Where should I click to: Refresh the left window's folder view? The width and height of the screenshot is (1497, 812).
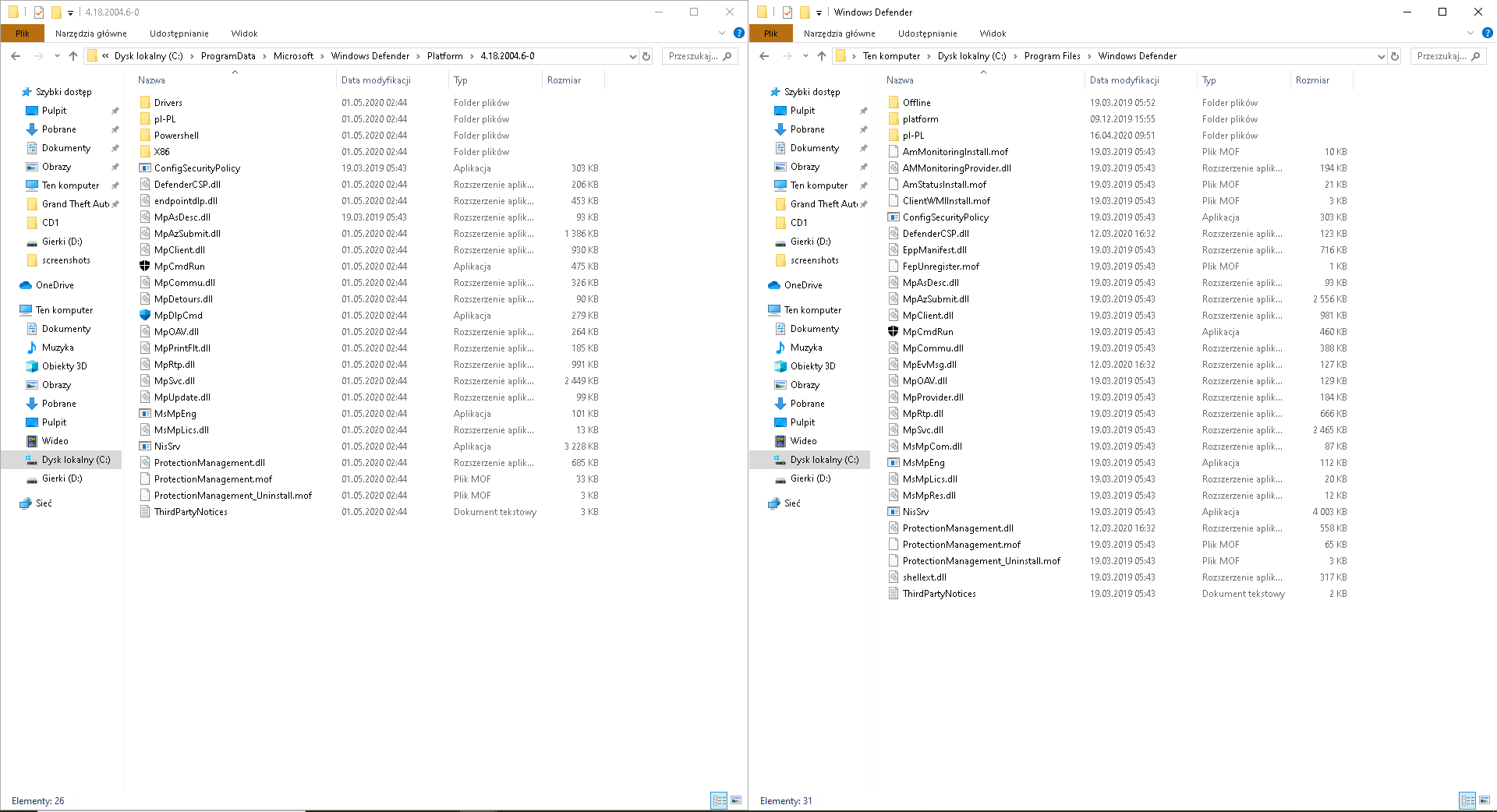646,56
